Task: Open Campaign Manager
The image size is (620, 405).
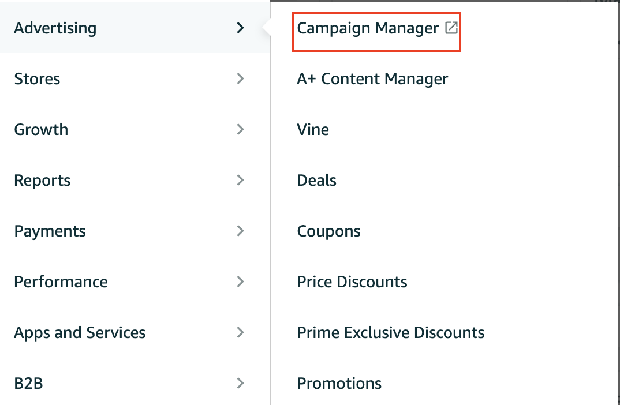Action: point(368,28)
